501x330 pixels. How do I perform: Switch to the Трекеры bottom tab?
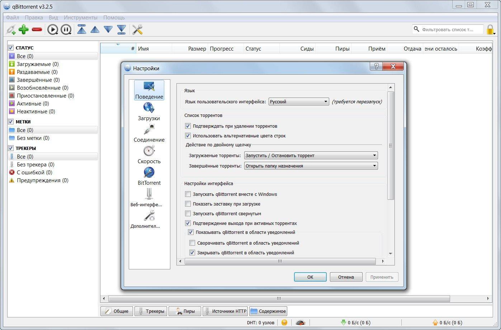151,311
